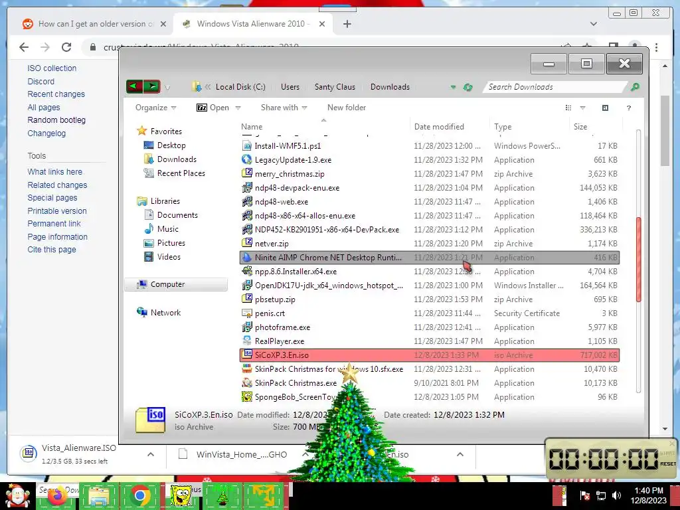Open Chrome from the taskbar
The height and width of the screenshot is (510, 680).
[x=139, y=496]
